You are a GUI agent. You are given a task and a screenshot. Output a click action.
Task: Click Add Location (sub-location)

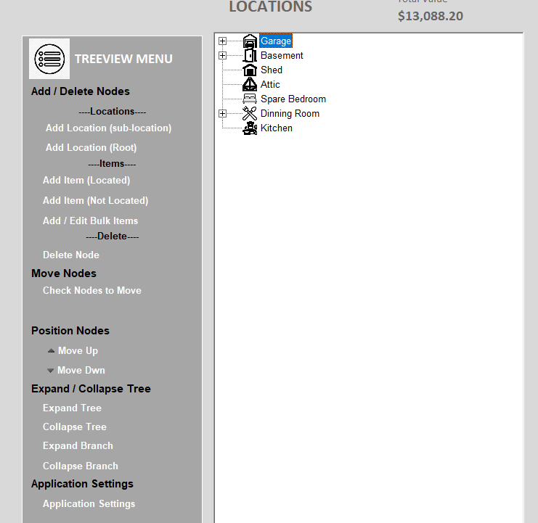[108, 128]
